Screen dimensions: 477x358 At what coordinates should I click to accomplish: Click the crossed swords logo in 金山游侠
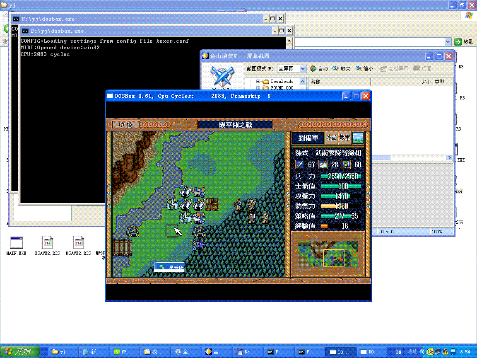[222, 75]
